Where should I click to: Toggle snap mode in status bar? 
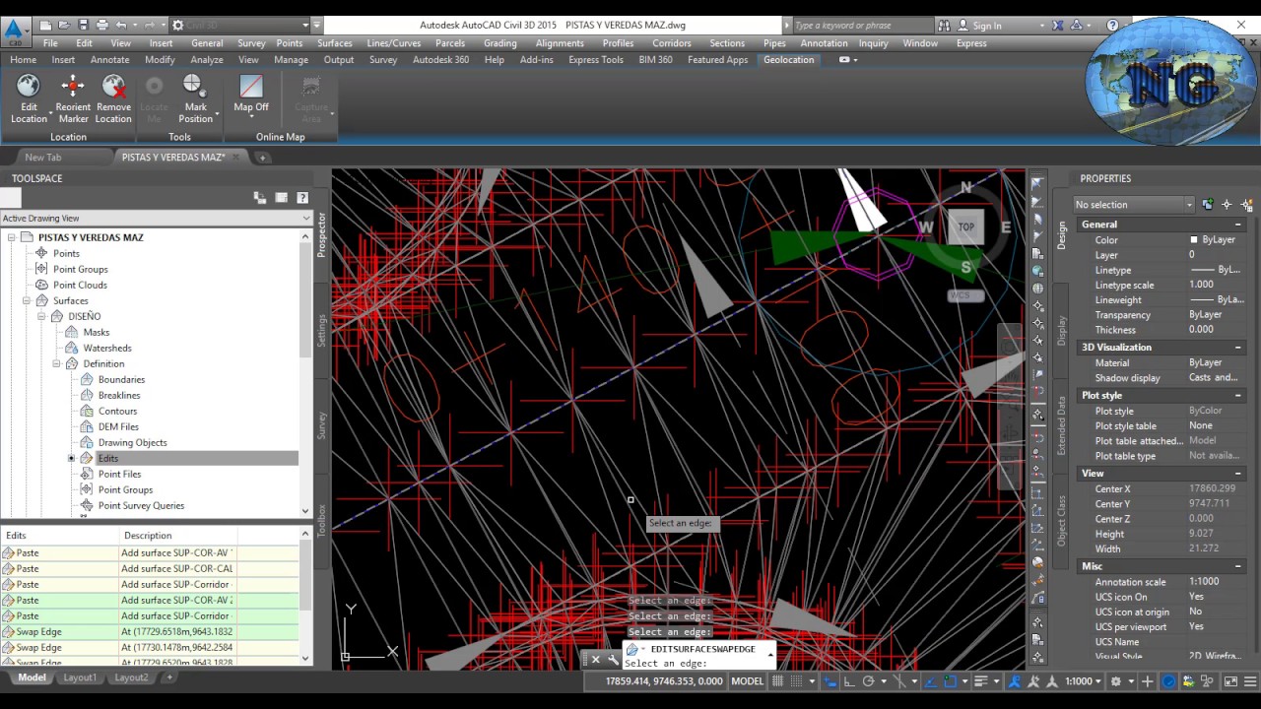[795, 681]
